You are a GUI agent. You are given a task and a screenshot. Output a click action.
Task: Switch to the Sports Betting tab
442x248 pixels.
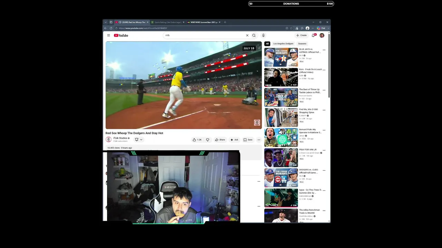coord(167,22)
